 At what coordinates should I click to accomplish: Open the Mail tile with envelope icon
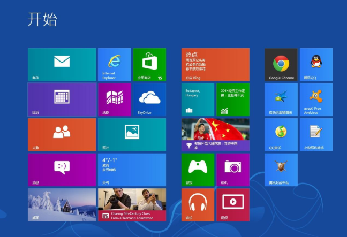point(62,65)
